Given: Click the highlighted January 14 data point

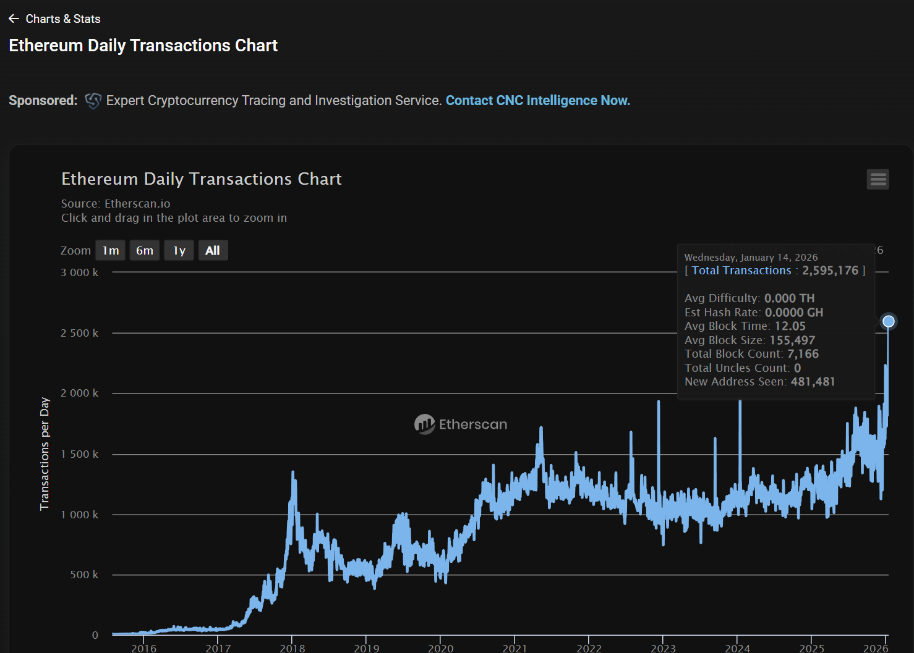Looking at the screenshot, I should [x=888, y=321].
